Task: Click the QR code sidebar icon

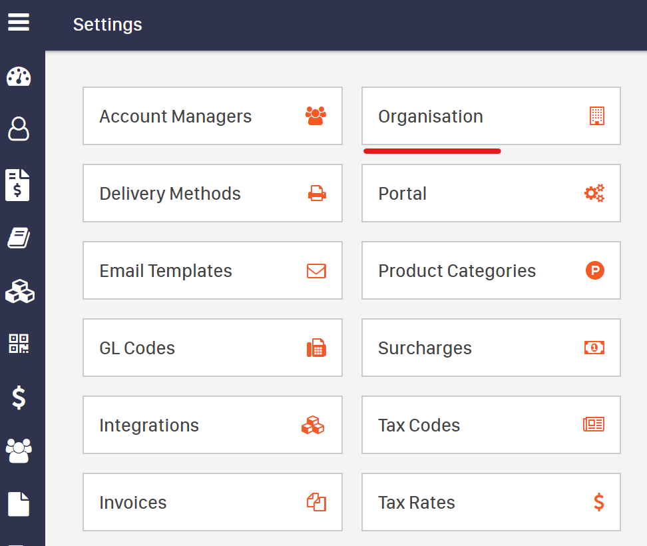Action: point(19,344)
